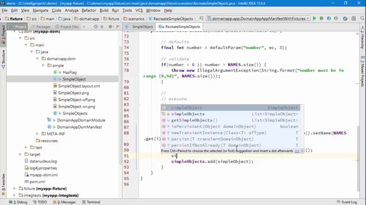
Task: Switch to Project Files view tab
Action: point(67,27)
